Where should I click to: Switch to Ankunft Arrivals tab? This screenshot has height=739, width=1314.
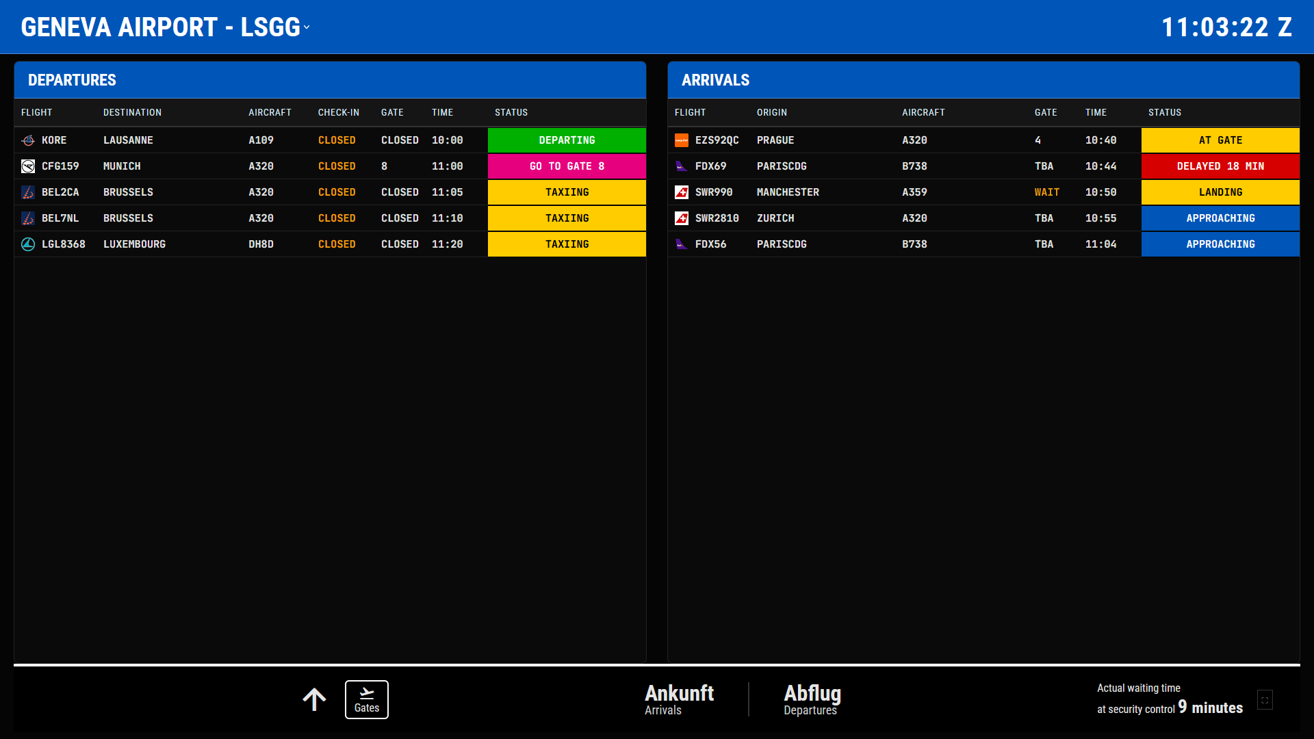pos(679,699)
